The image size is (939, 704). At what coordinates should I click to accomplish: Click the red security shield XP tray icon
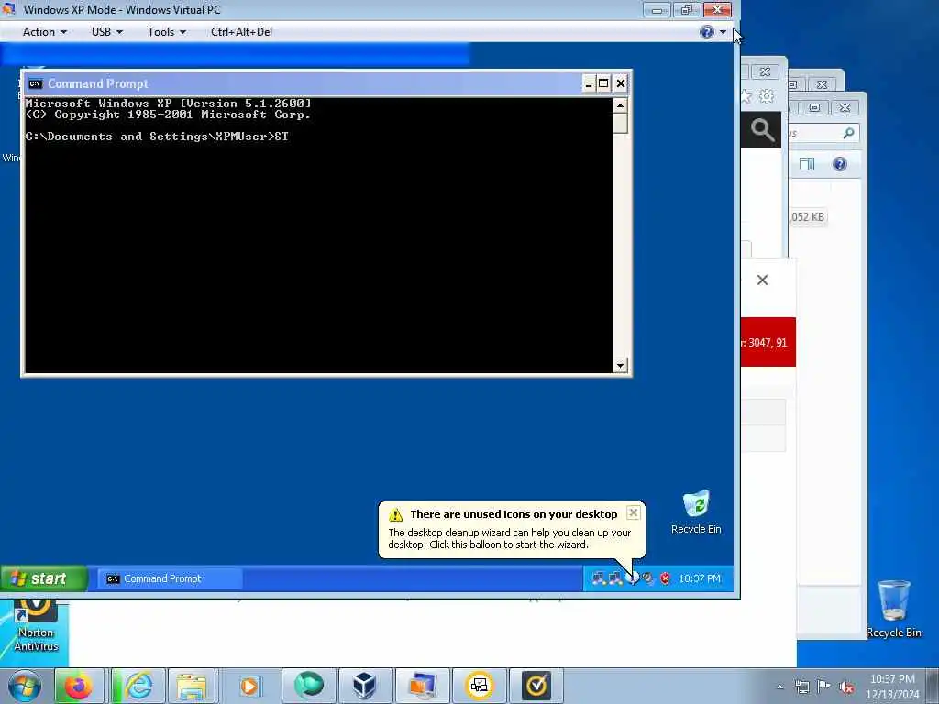665,578
